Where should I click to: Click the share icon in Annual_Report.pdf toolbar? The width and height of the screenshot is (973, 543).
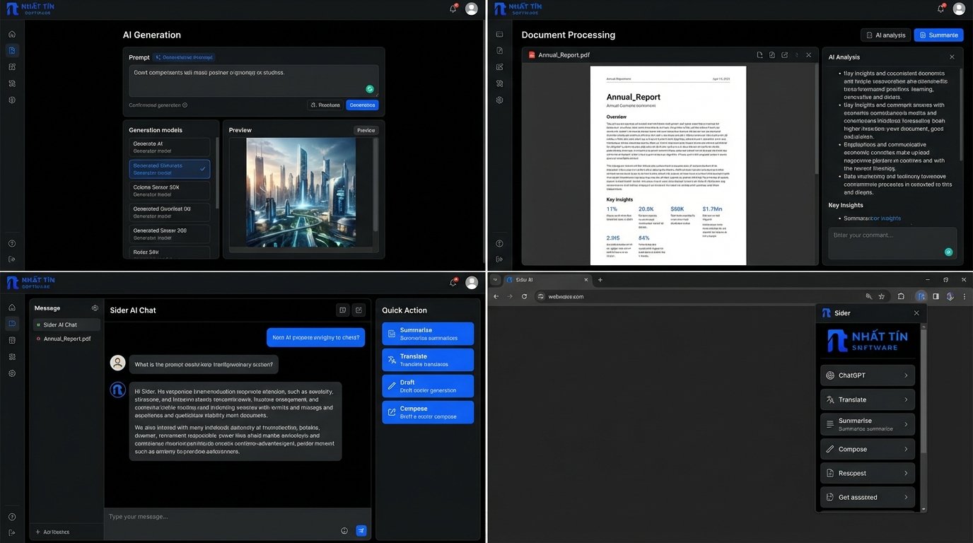tap(785, 55)
